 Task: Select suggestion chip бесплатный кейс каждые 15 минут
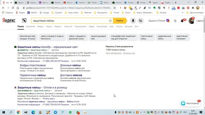[28, 37]
